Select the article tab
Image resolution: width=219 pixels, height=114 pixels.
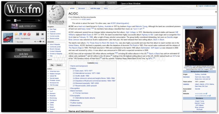(72, 8)
